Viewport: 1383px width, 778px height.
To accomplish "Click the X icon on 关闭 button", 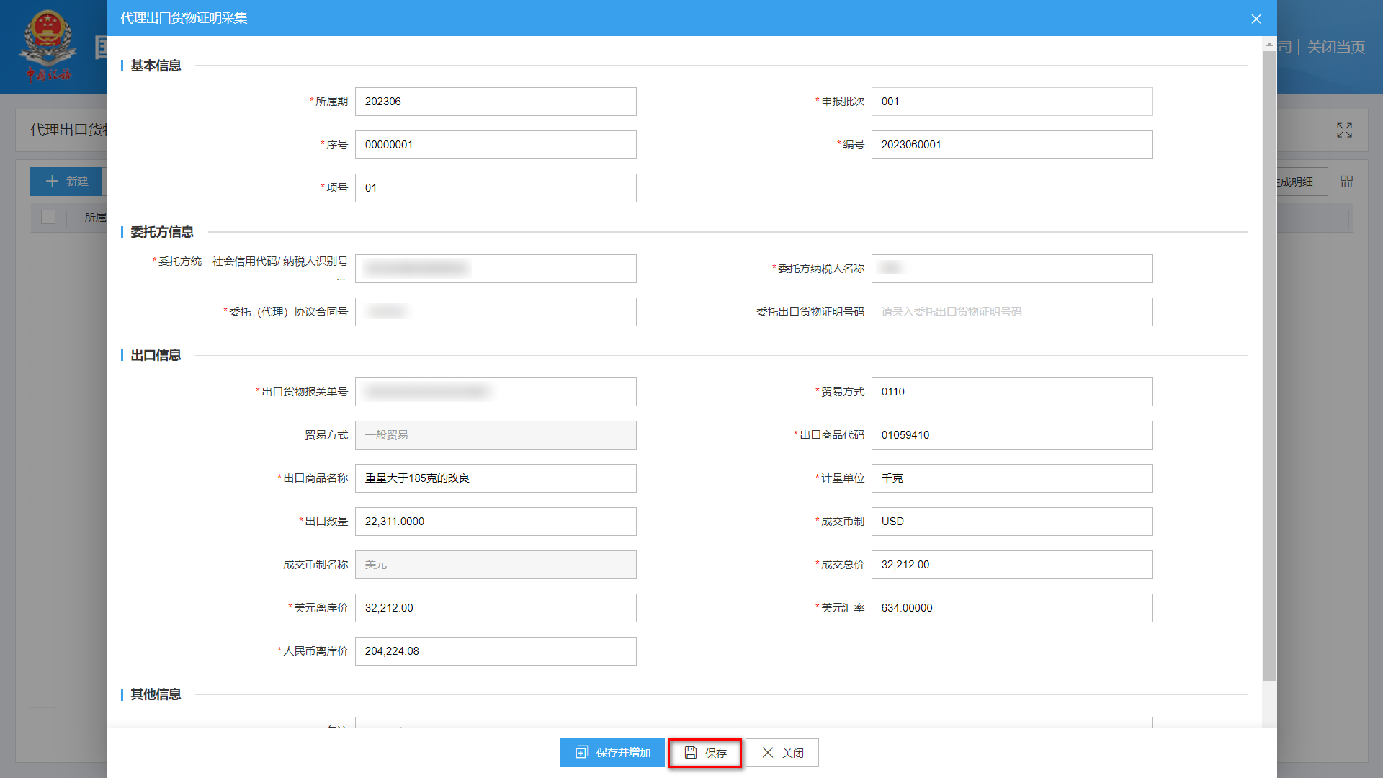I will [x=768, y=753].
